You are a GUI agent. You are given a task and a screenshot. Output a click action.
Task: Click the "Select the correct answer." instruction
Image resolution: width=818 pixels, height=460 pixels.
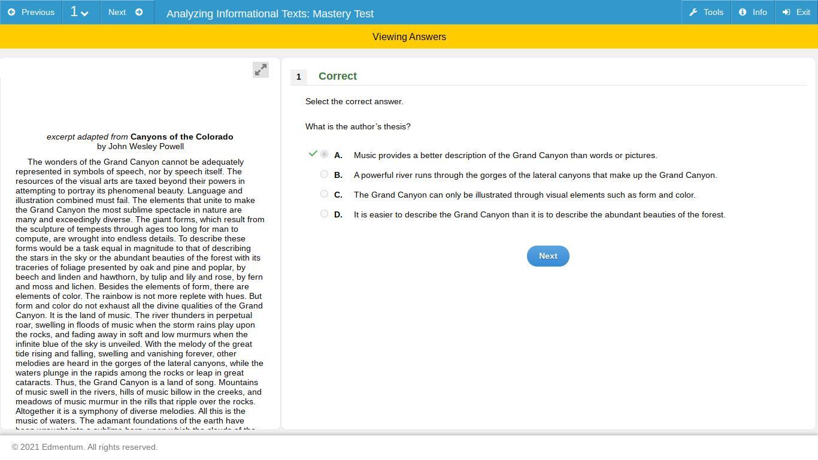click(355, 101)
